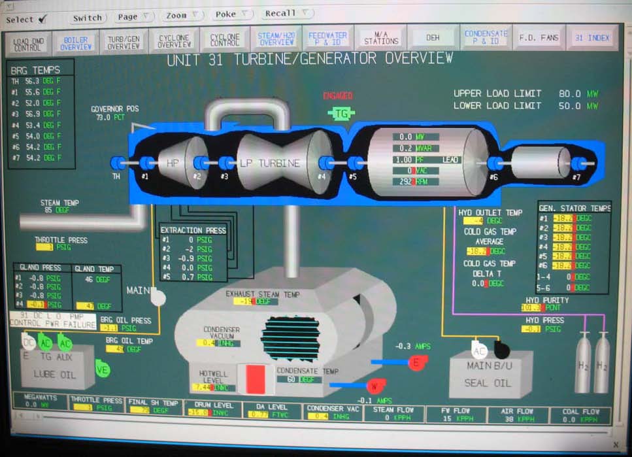Click bearing #3 symbol on the shaft
This screenshot has width=632, height=457.
coord(226,163)
